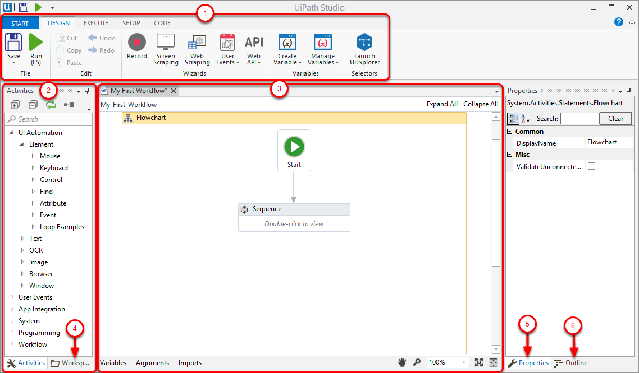639x373 pixels.
Task: Open the help question mark icon
Action: click(619, 22)
